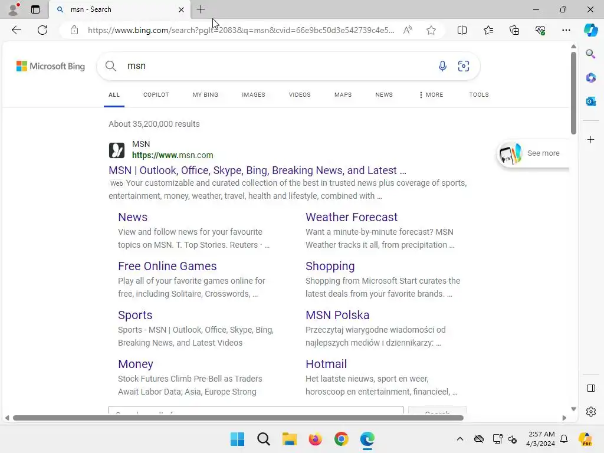
Task: Click https://www.msn.com URL link
Action: 173,155
